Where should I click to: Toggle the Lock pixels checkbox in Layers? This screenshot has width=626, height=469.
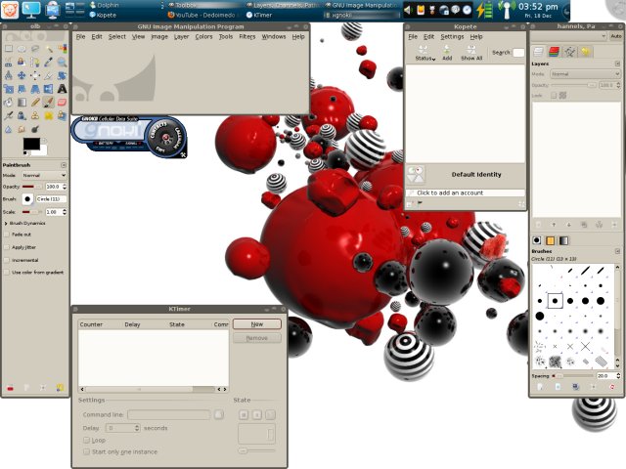[x=554, y=96]
